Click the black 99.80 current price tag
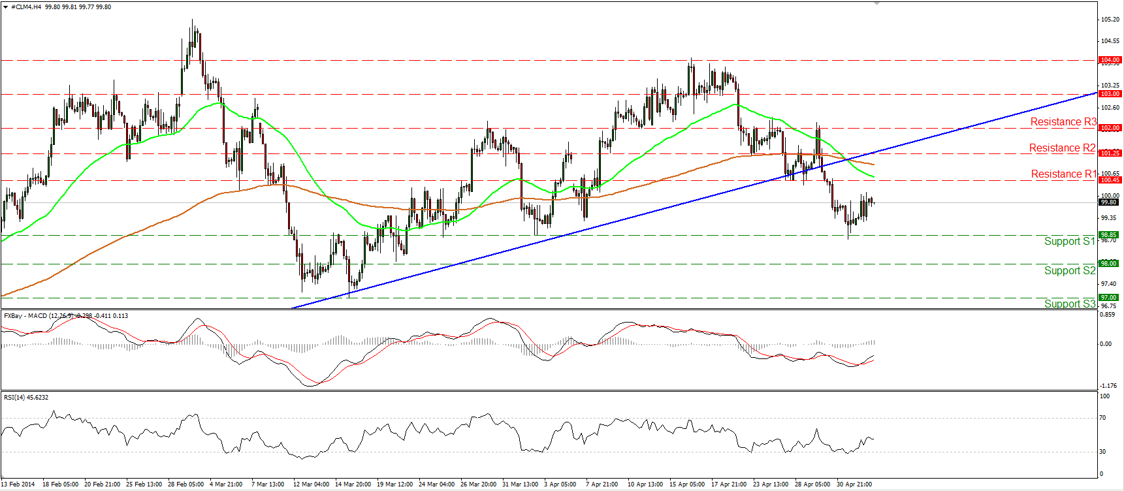The height and width of the screenshot is (491, 1124). pyautogui.click(x=1110, y=202)
